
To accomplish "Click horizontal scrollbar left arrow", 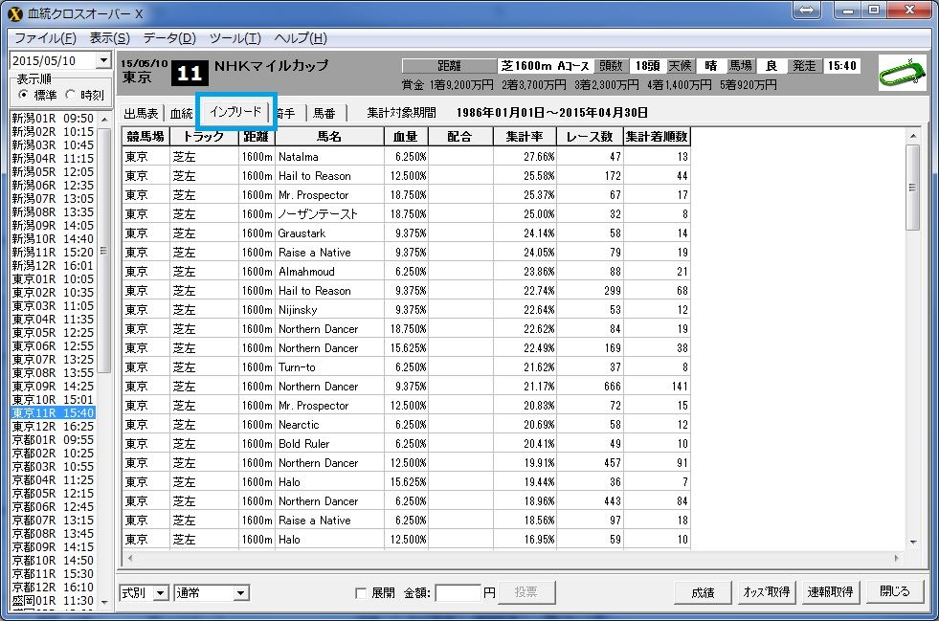I will pos(130,558).
